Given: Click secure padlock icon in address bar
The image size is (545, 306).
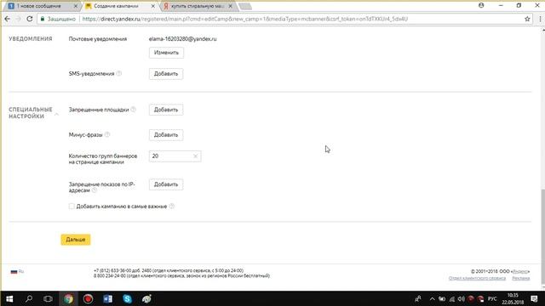Looking at the screenshot, I should point(43,19).
